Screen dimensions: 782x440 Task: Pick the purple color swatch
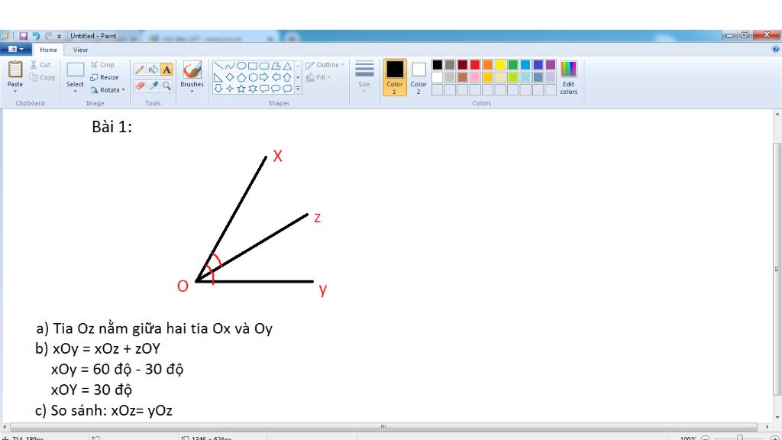click(x=551, y=65)
